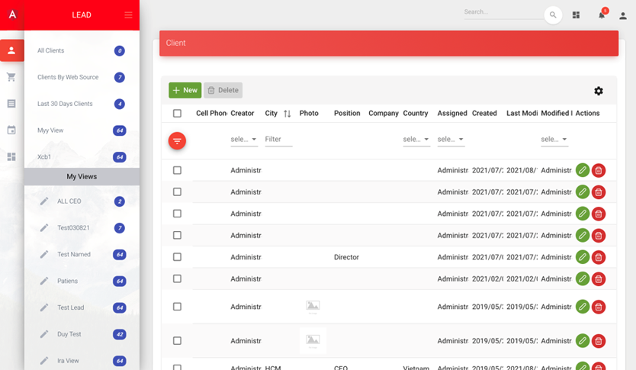The width and height of the screenshot is (636, 370).
Task: Click the red filter round button
Action: pyautogui.click(x=177, y=140)
